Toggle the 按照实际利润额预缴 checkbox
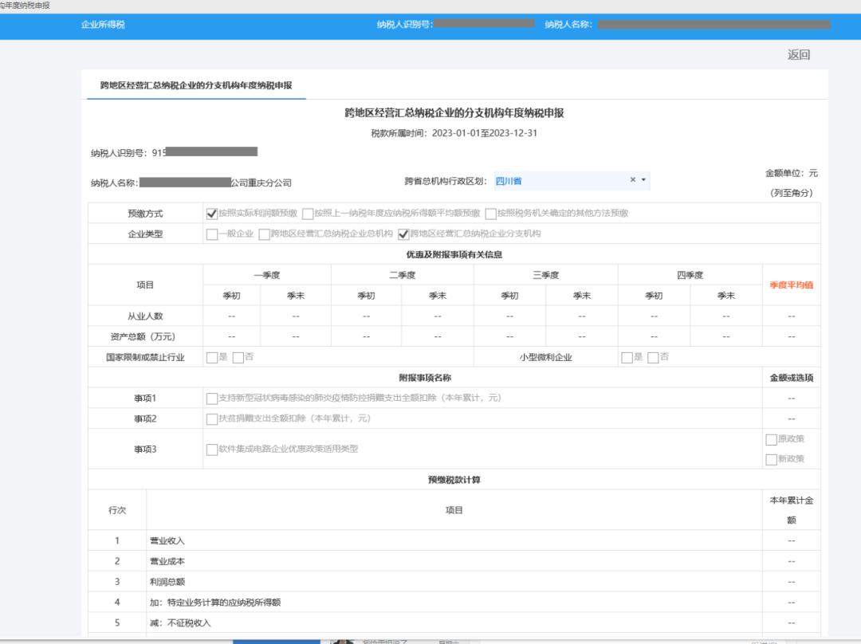This screenshot has width=861, height=644. tap(212, 214)
